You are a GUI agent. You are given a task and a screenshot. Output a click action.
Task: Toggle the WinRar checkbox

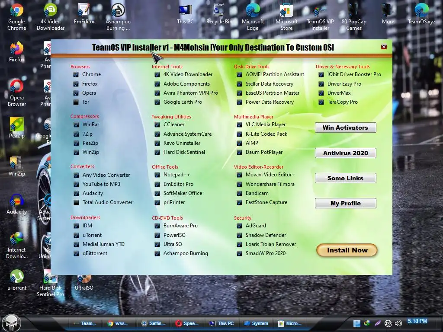[x=76, y=124]
